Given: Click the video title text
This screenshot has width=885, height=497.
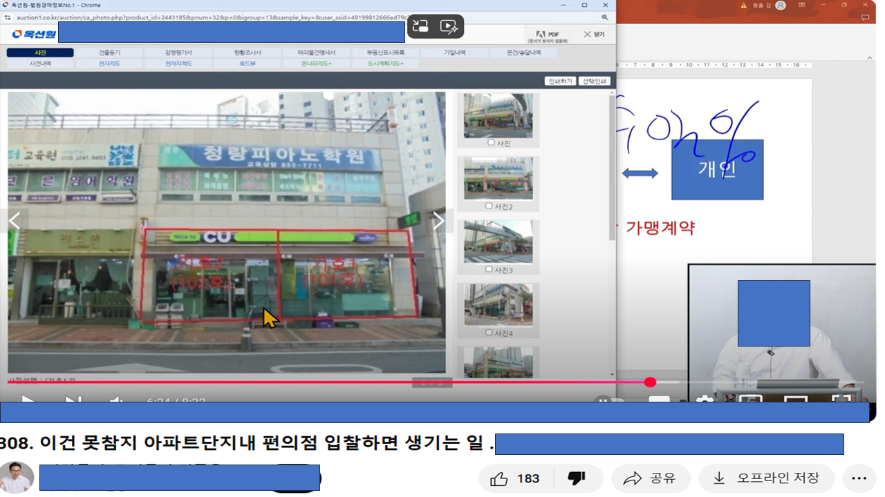Looking at the screenshot, I should tap(247, 443).
